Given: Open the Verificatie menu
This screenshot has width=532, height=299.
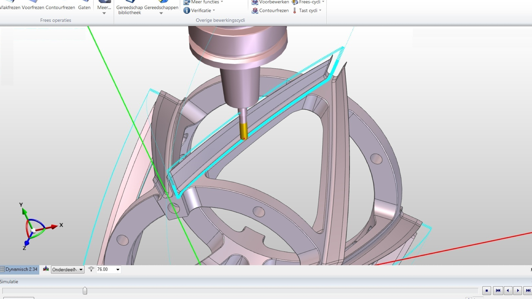Looking at the screenshot, I should [x=199, y=11].
